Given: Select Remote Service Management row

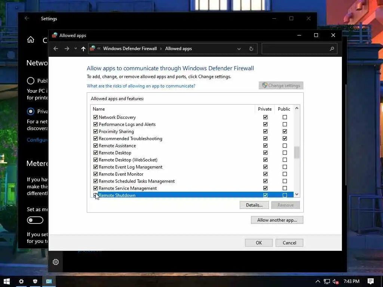Looking at the screenshot, I should tap(192, 188).
